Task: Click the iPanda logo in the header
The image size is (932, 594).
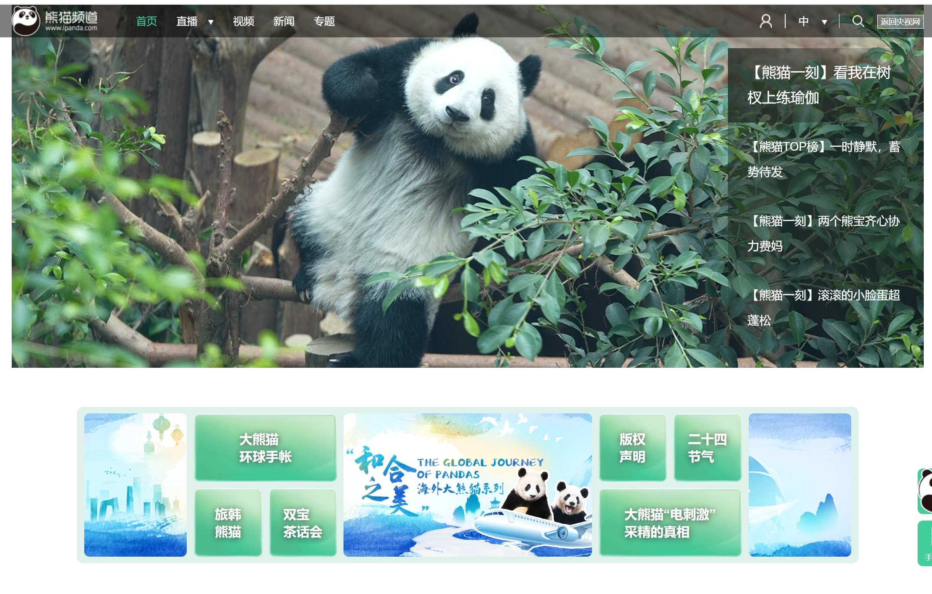Action: point(55,21)
